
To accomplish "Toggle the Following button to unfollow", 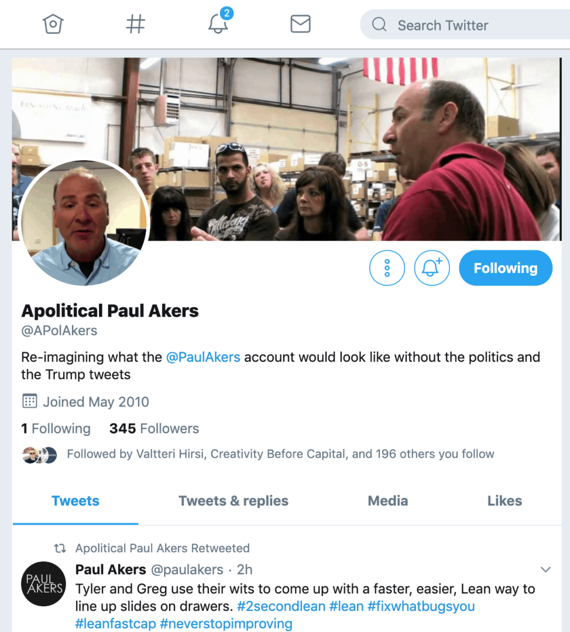I will click(x=506, y=268).
